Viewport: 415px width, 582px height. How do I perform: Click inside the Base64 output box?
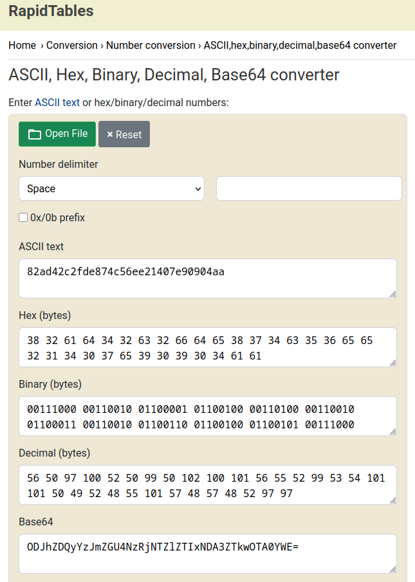pos(208,554)
